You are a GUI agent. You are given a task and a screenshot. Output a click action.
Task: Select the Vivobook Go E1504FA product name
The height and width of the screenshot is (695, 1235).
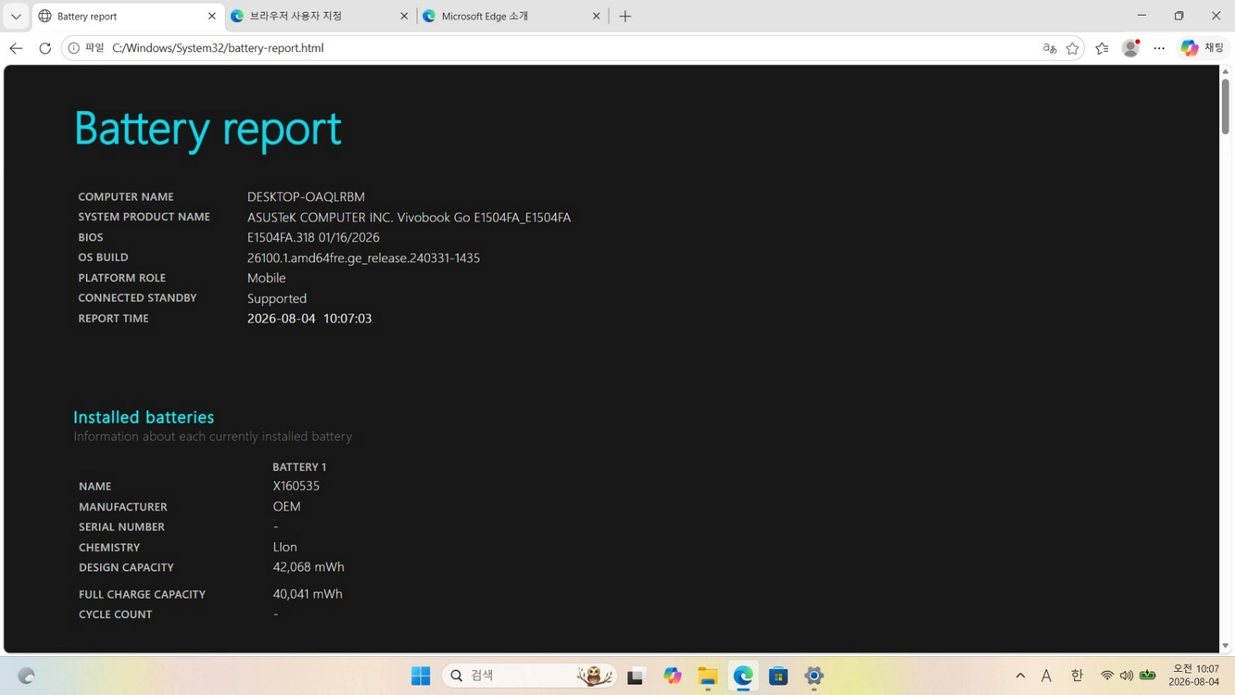tap(409, 217)
